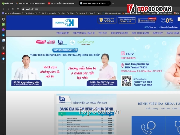The width and height of the screenshot is (180, 135).
Task: Open the history icon in sidebar
Action: tap(3, 19)
